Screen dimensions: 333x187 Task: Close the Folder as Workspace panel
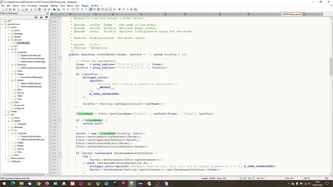tap(47, 14)
